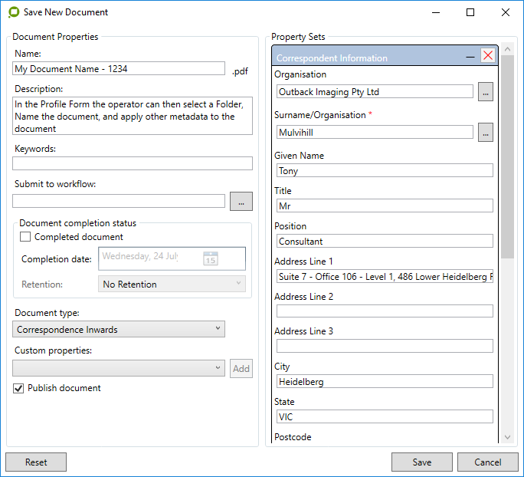Browse workflows with Submit to workflow ellipsis
Image resolution: width=524 pixels, height=477 pixels.
point(241,202)
